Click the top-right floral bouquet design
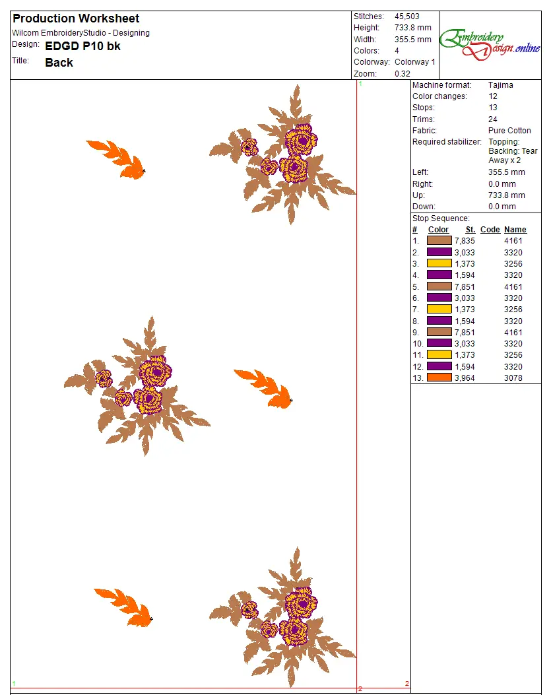The width and height of the screenshot is (551, 695). (284, 156)
